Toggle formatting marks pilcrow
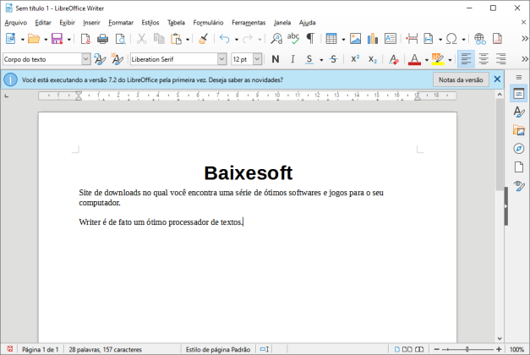The height and width of the screenshot is (355, 530). coord(310,39)
